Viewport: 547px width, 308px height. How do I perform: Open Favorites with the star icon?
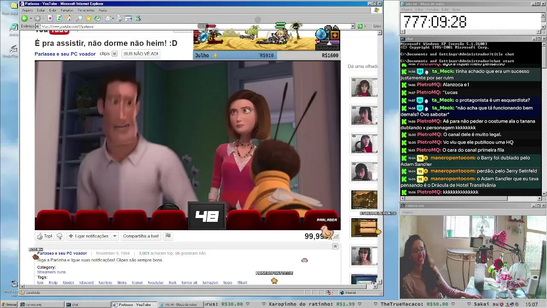pos(88,18)
